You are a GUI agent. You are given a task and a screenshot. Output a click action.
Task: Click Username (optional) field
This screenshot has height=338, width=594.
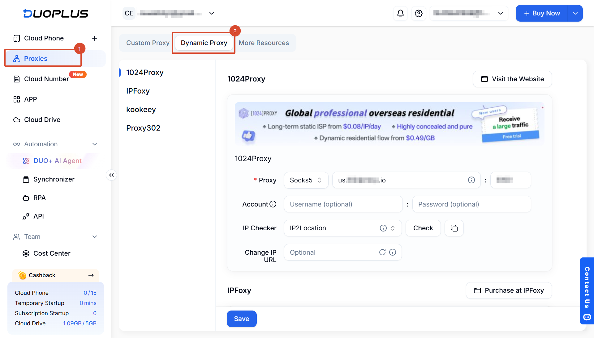click(x=343, y=204)
